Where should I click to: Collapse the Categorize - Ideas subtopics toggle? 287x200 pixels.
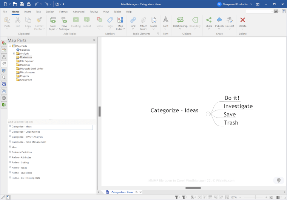(x=208, y=113)
